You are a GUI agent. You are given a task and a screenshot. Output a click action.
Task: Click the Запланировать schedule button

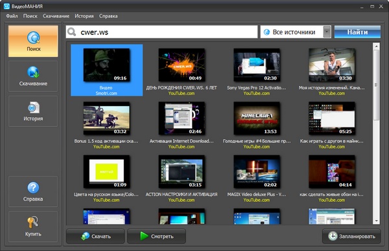coord(351,236)
